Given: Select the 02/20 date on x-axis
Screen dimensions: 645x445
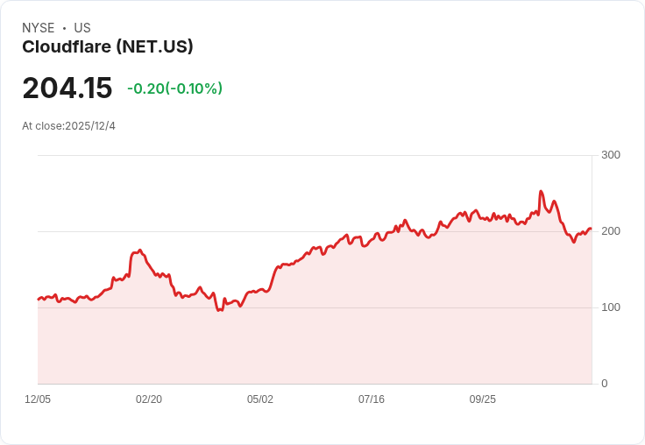Looking at the screenshot, I should pos(149,399).
